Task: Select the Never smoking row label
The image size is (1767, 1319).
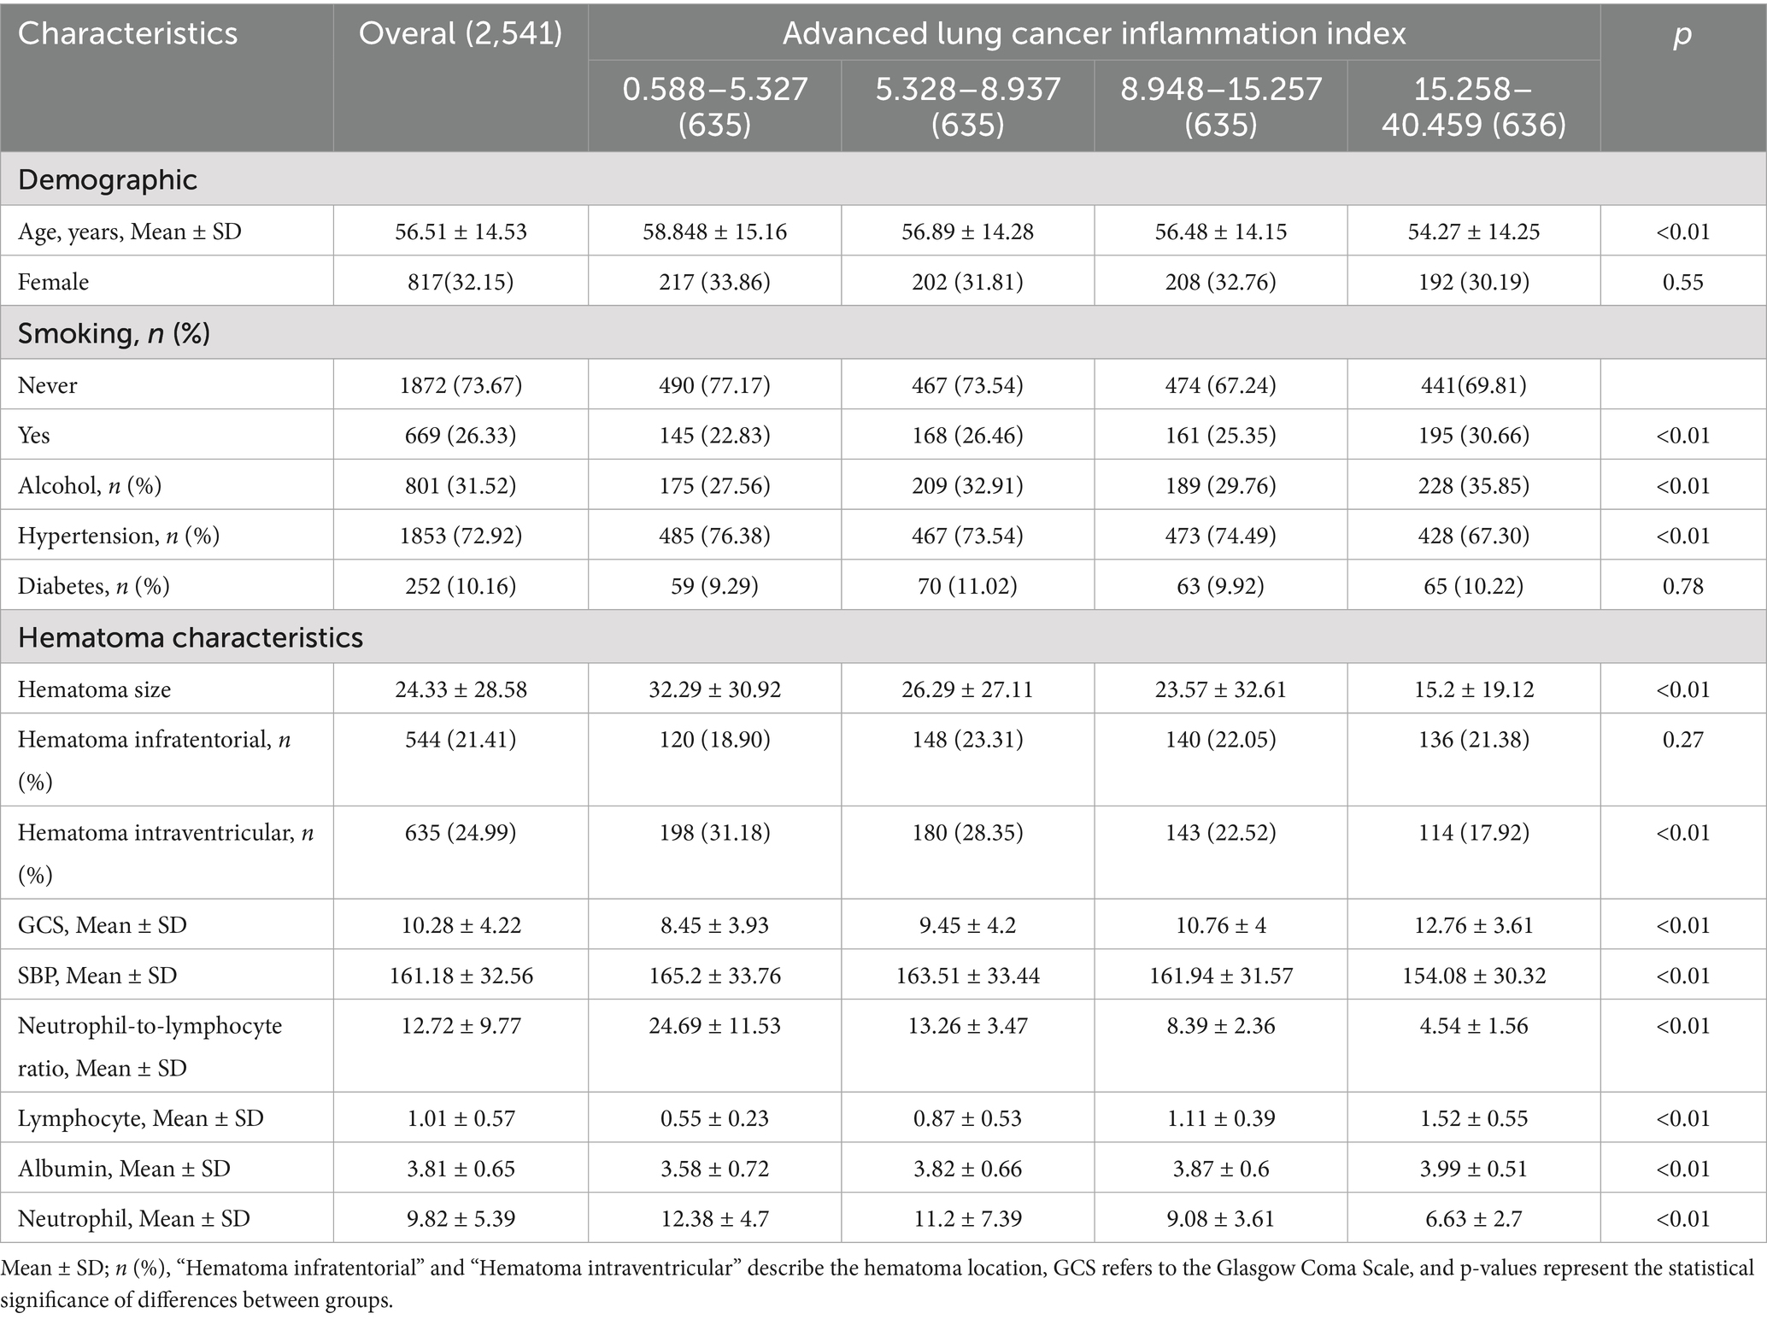Action: coord(48,385)
